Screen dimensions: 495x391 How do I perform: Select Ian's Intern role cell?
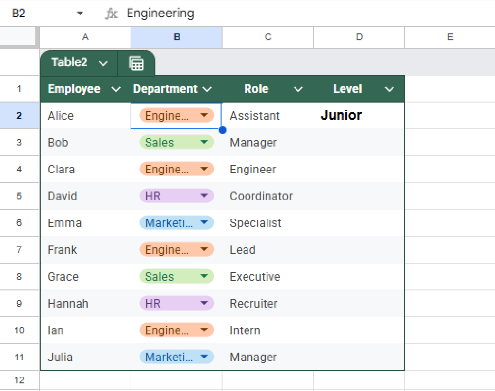click(267, 330)
